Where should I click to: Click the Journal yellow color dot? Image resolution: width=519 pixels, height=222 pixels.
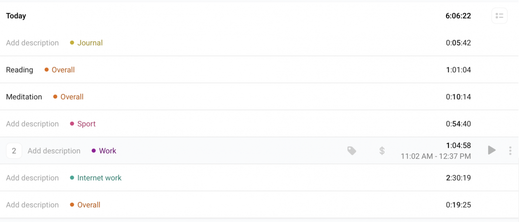click(72, 43)
